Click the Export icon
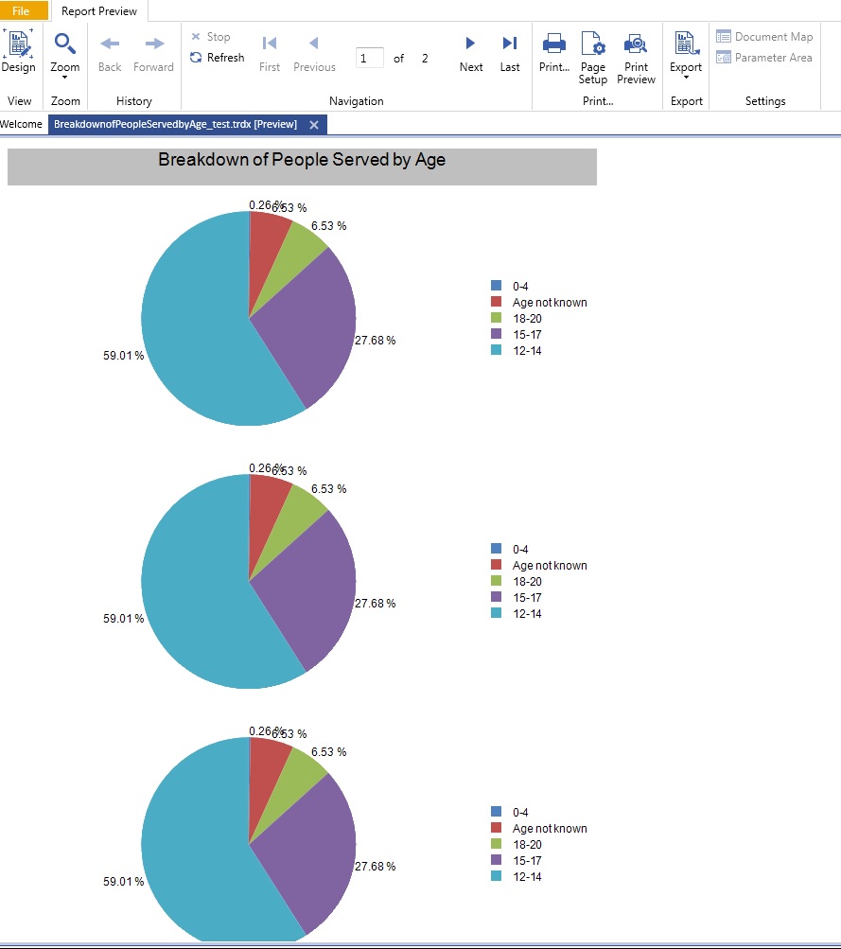This screenshot has height=949, width=841. pos(686,44)
